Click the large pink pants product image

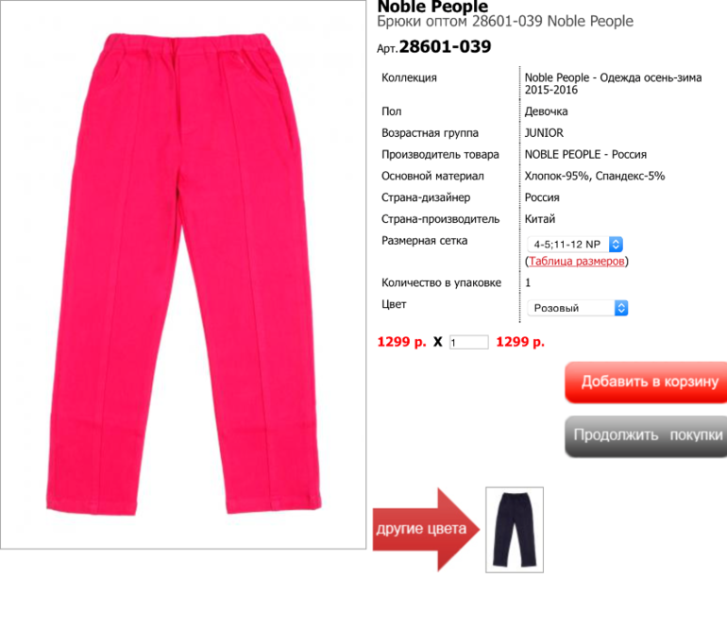pyautogui.click(x=183, y=275)
